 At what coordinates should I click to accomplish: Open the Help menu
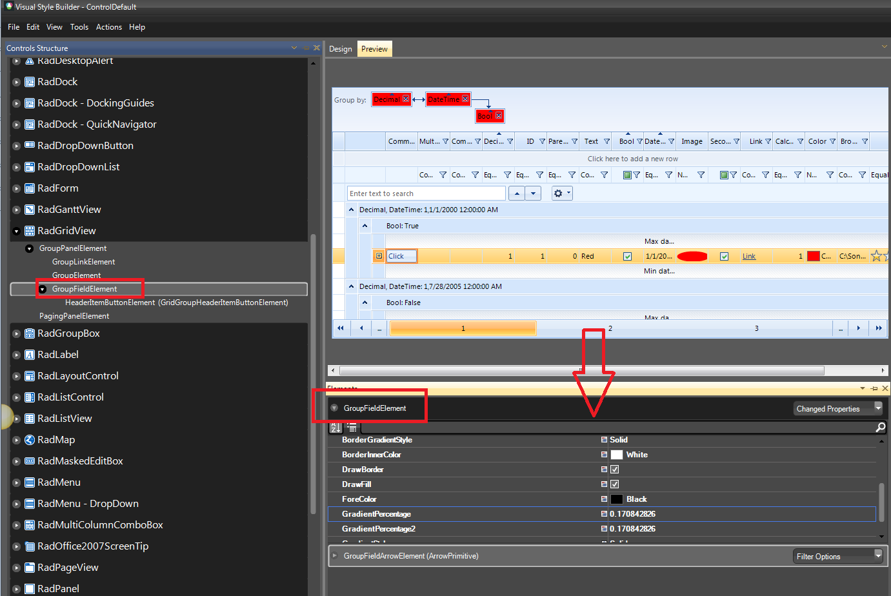[137, 27]
